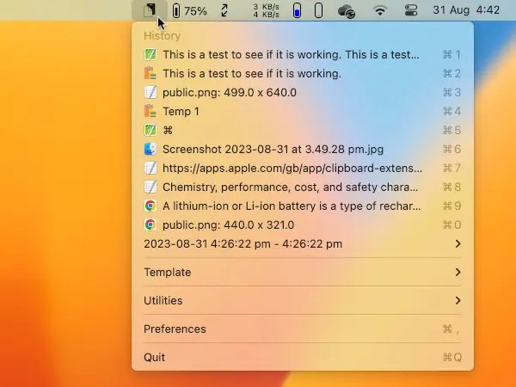Expand the Template chevron arrow
Image resolution: width=516 pixels, height=387 pixels.
point(458,272)
